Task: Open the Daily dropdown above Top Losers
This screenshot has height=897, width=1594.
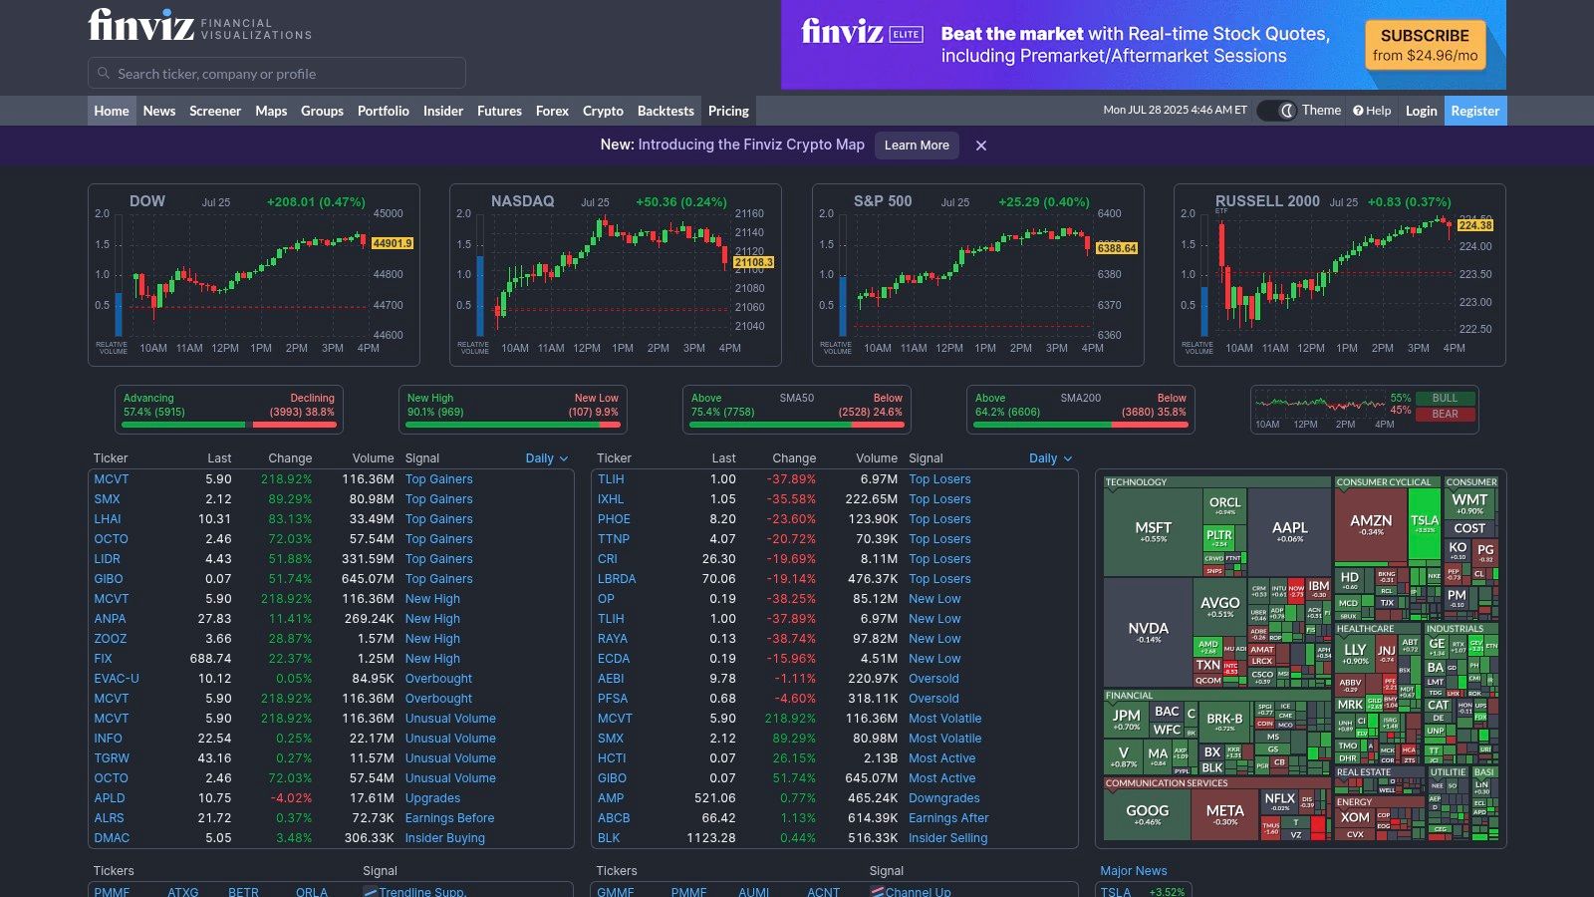Action: click(x=1051, y=458)
